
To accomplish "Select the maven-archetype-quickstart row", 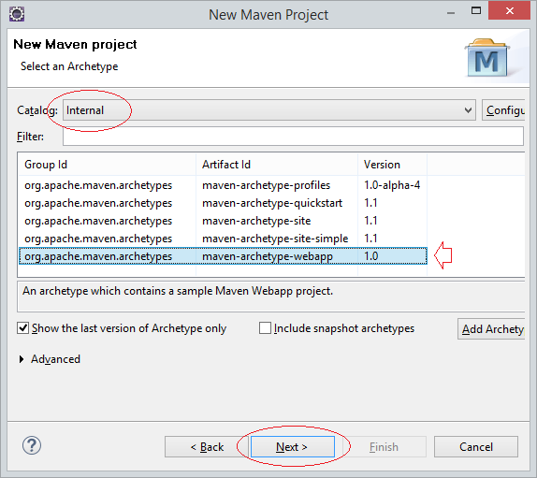I will [x=223, y=203].
